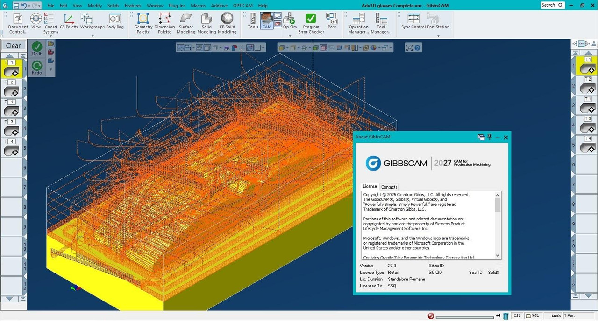Open the CS Palette

[x=69, y=21]
